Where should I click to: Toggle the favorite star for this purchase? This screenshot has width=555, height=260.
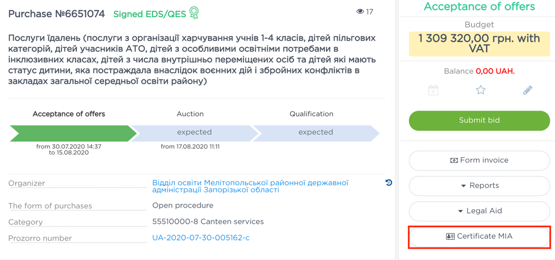[x=481, y=90]
